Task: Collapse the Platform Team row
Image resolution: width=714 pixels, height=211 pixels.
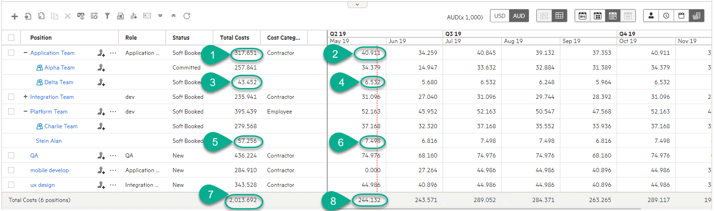Action: pyautogui.click(x=26, y=112)
